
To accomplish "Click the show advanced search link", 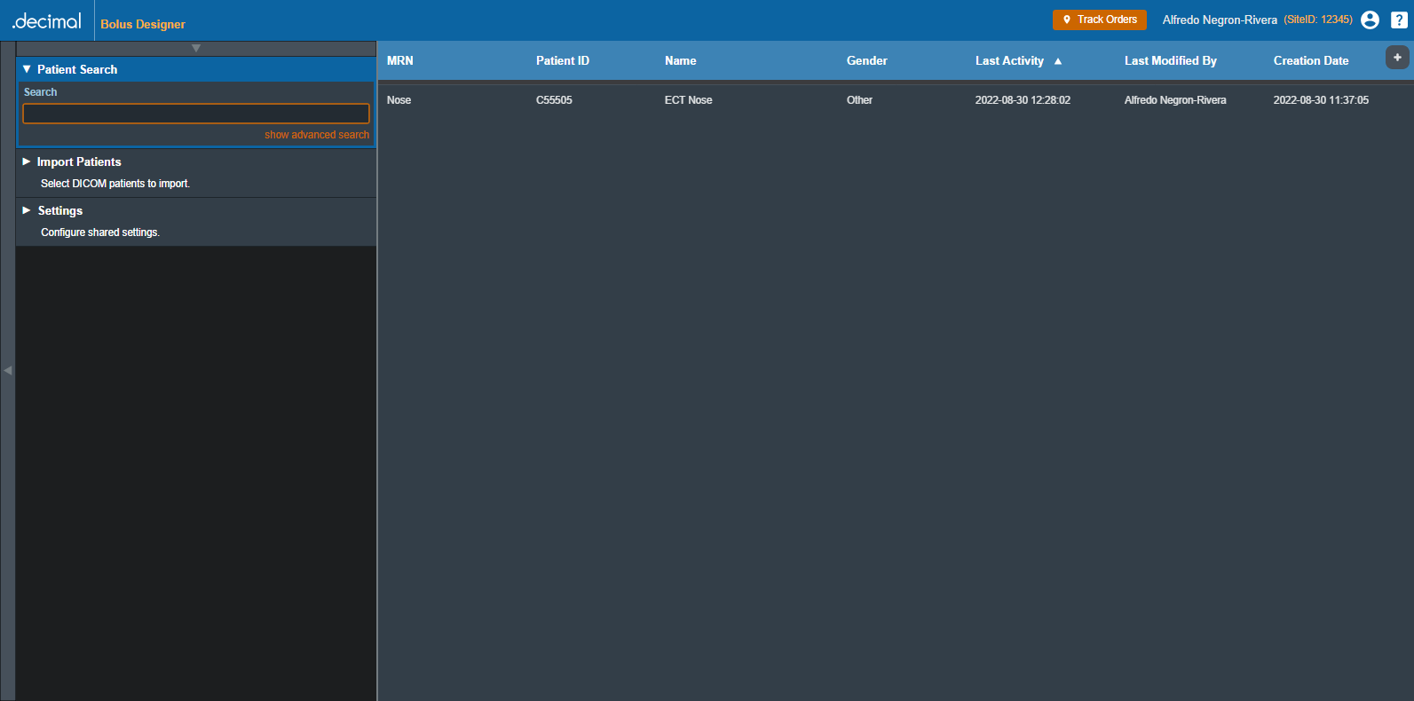I will pos(316,135).
